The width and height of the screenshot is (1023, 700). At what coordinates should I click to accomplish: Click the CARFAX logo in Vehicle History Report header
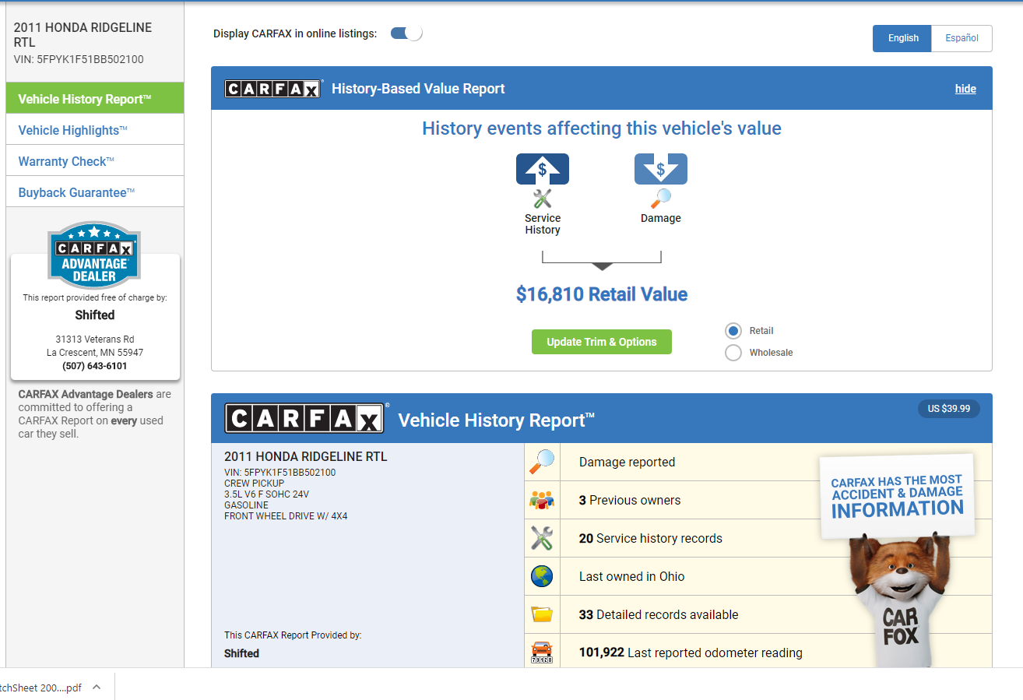click(x=305, y=418)
